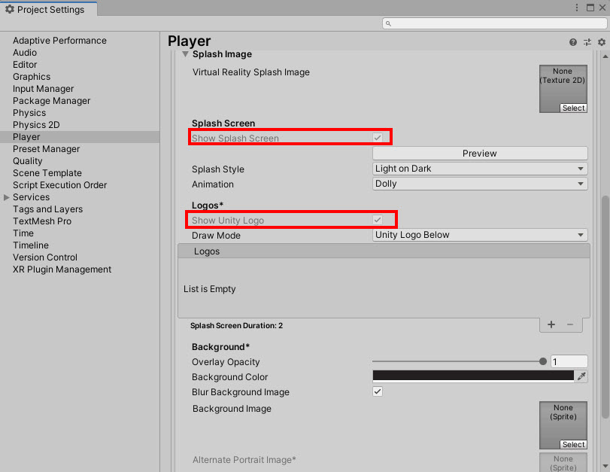Click the 'List is Empty' text
This screenshot has height=472, width=610.
pyautogui.click(x=209, y=289)
